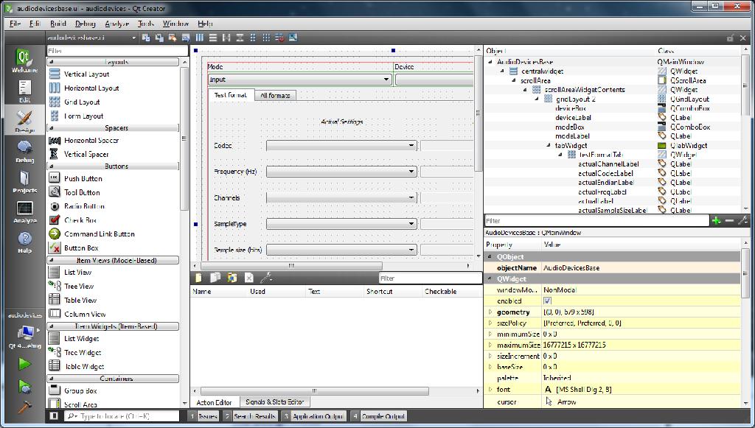Select modeBox in Object Inspector
The image size is (755, 428).
click(570, 127)
